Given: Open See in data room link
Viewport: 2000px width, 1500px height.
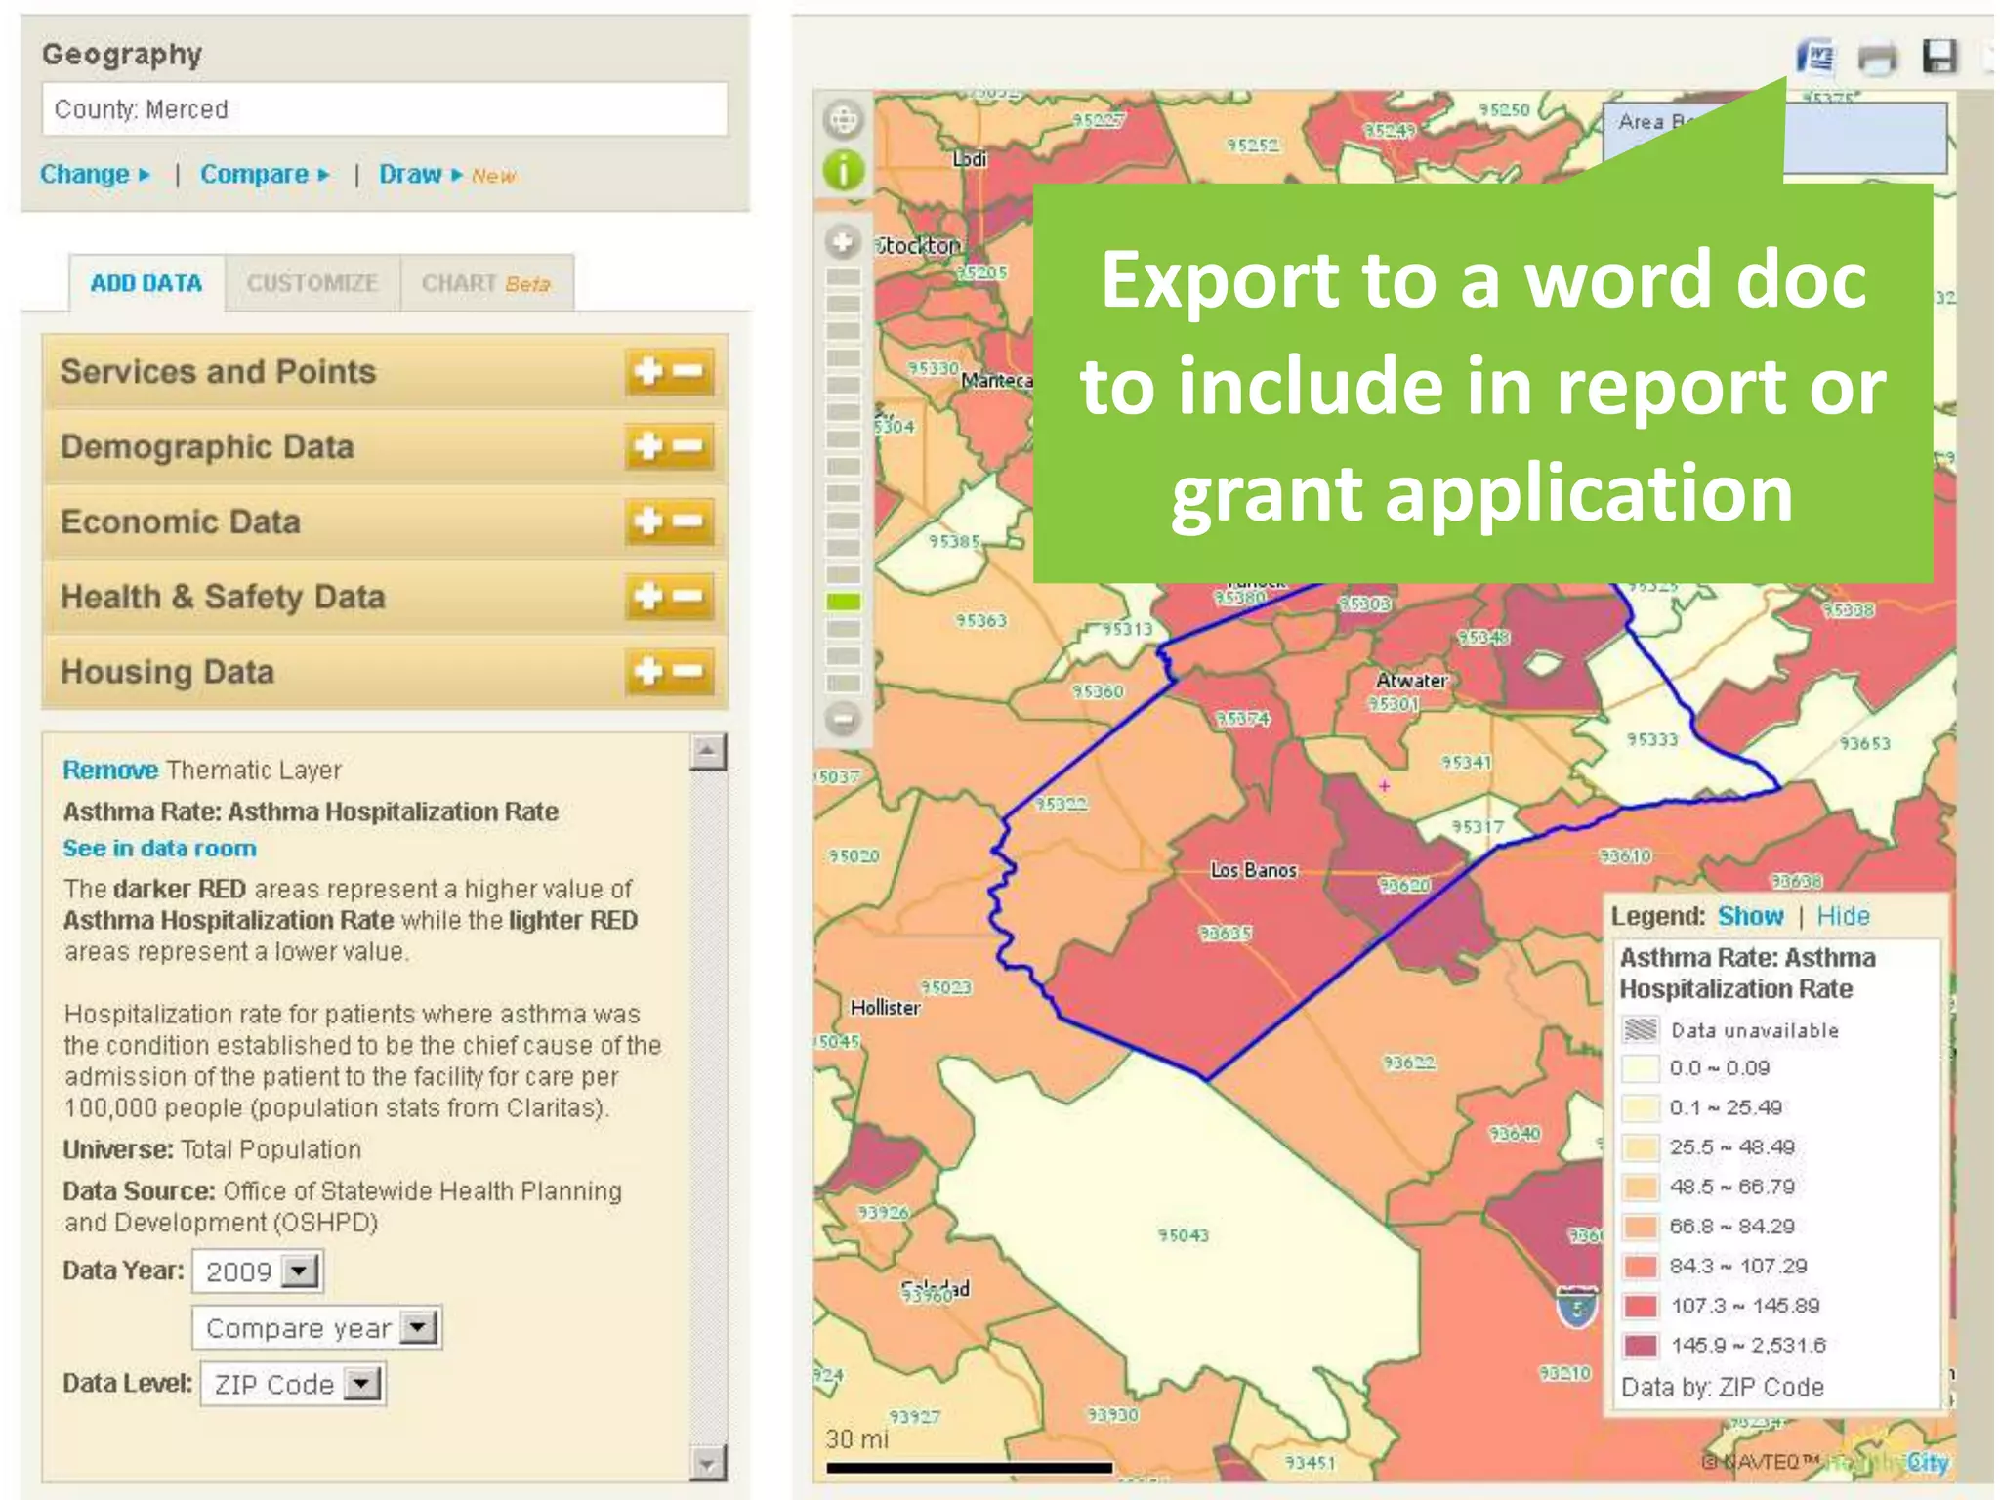Looking at the screenshot, I should click(160, 848).
